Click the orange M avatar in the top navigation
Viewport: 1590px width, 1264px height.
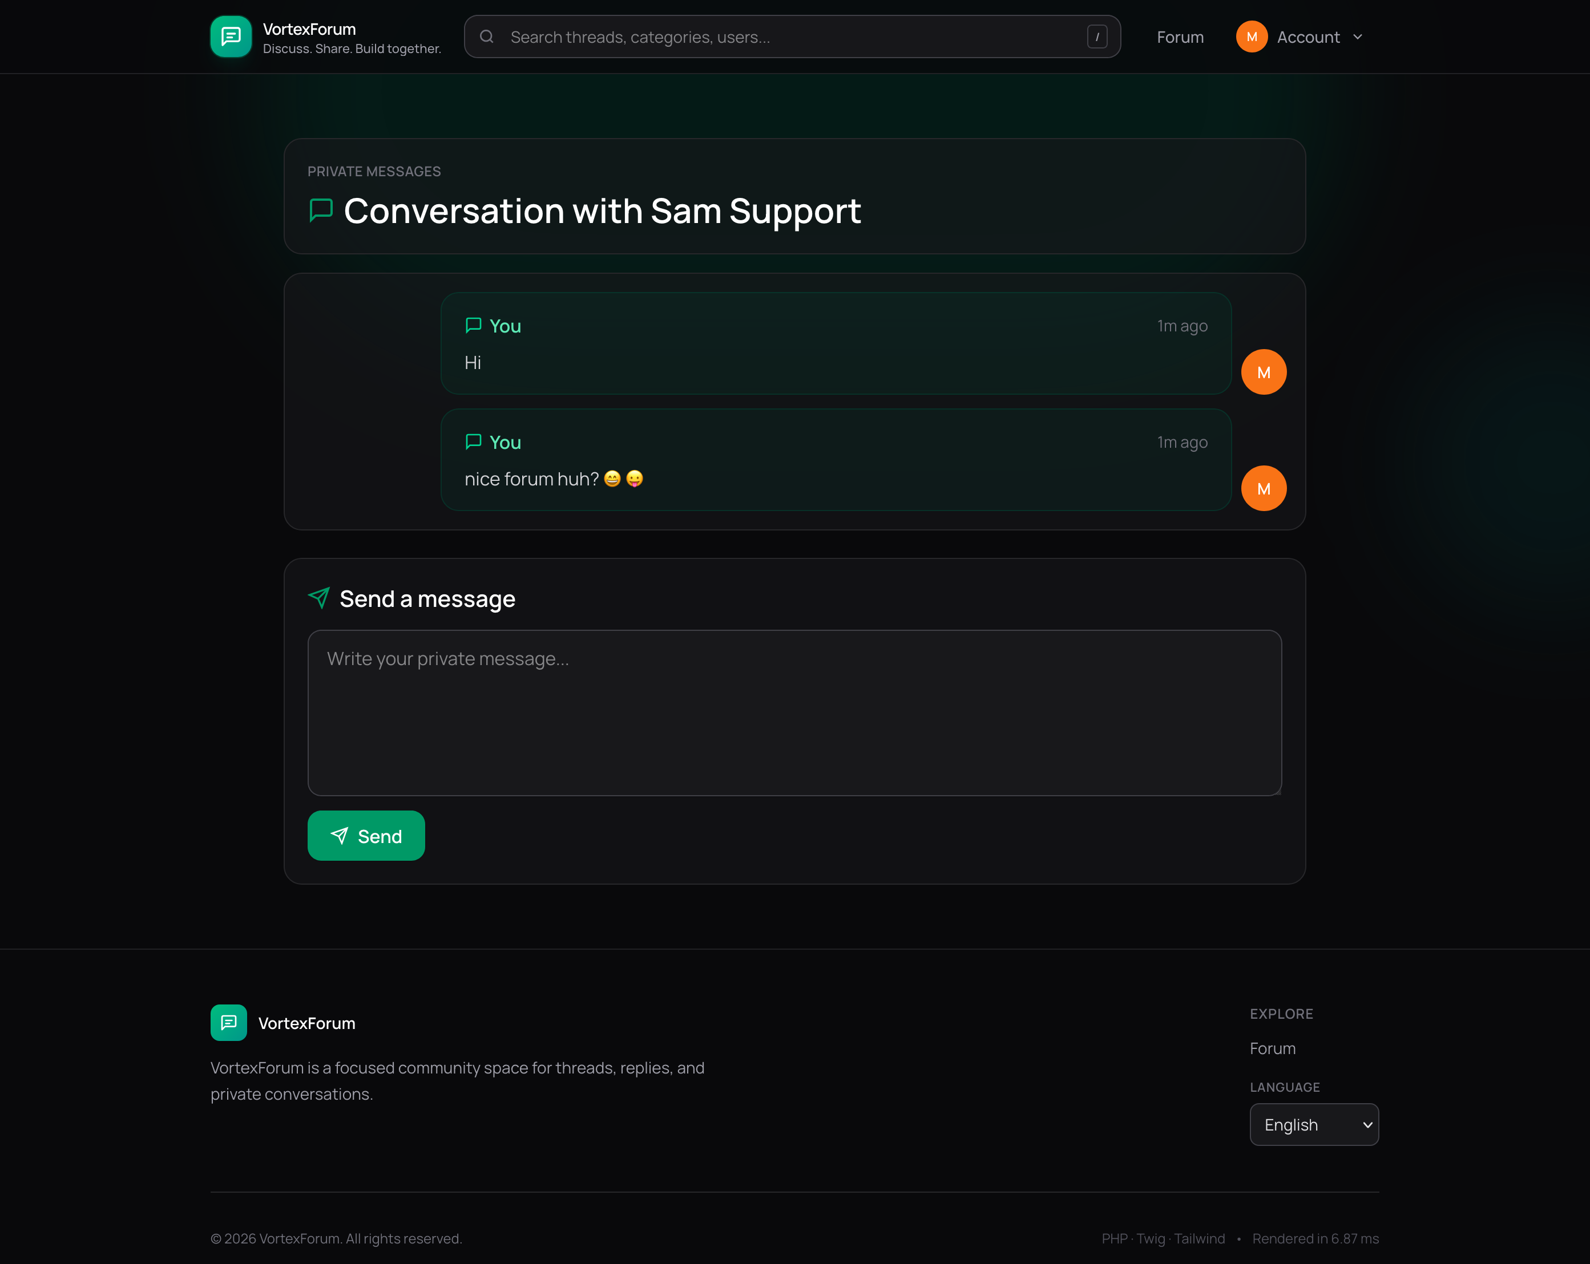pos(1251,36)
